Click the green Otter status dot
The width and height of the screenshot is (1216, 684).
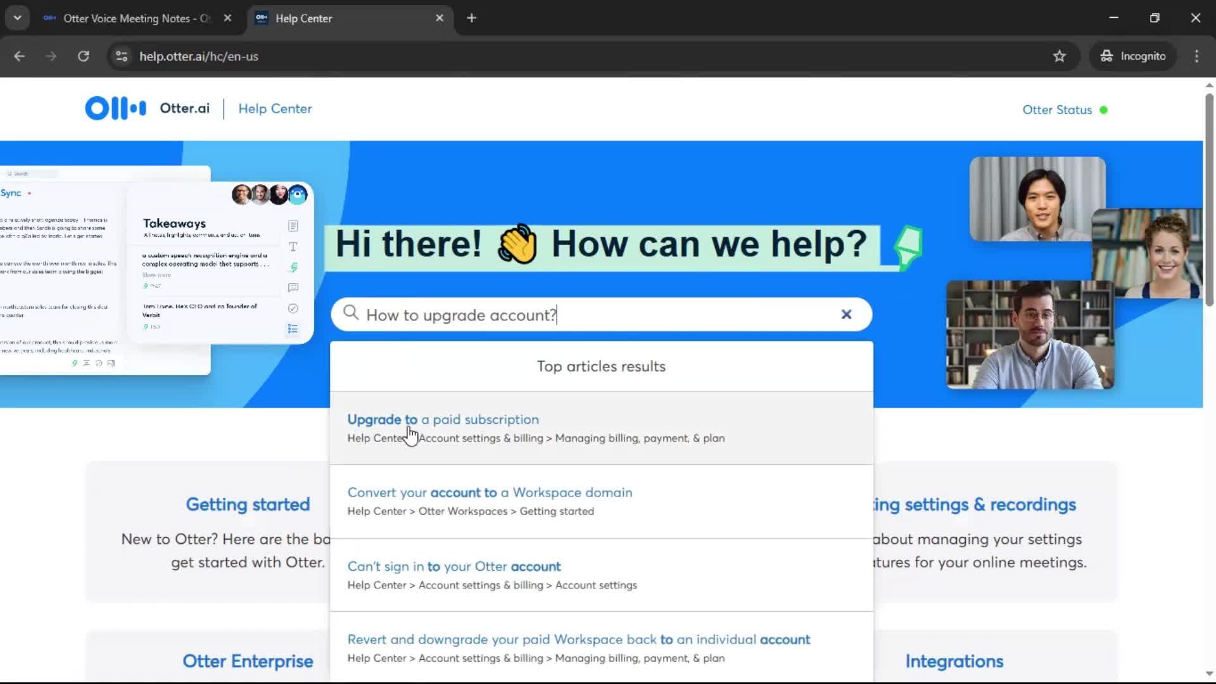(1104, 110)
